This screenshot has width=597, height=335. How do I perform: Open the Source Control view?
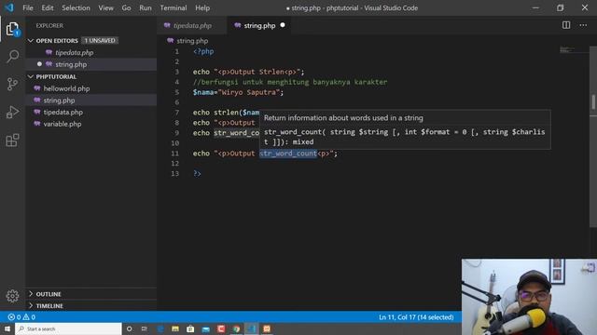(x=12, y=84)
